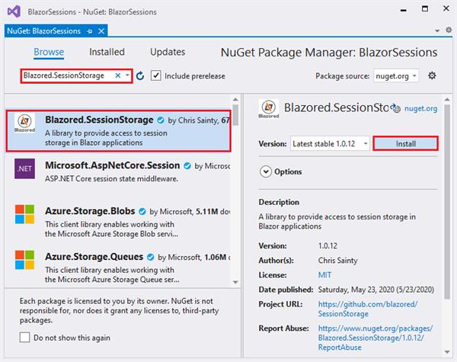Viewport: 457px width, 362px height.
Task: Click the .NET icon of Microsoft.AspNetCore.Session
Action: 25,170
